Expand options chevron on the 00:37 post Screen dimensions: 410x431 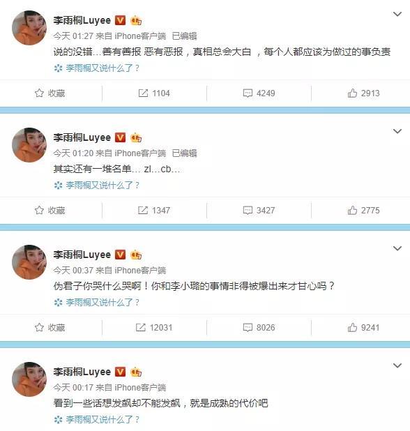point(397,248)
